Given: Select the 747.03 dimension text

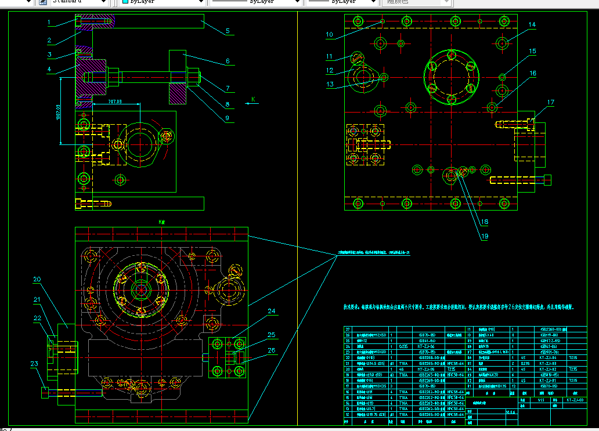Looking at the screenshot, I should pyautogui.click(x=115, y=102).
